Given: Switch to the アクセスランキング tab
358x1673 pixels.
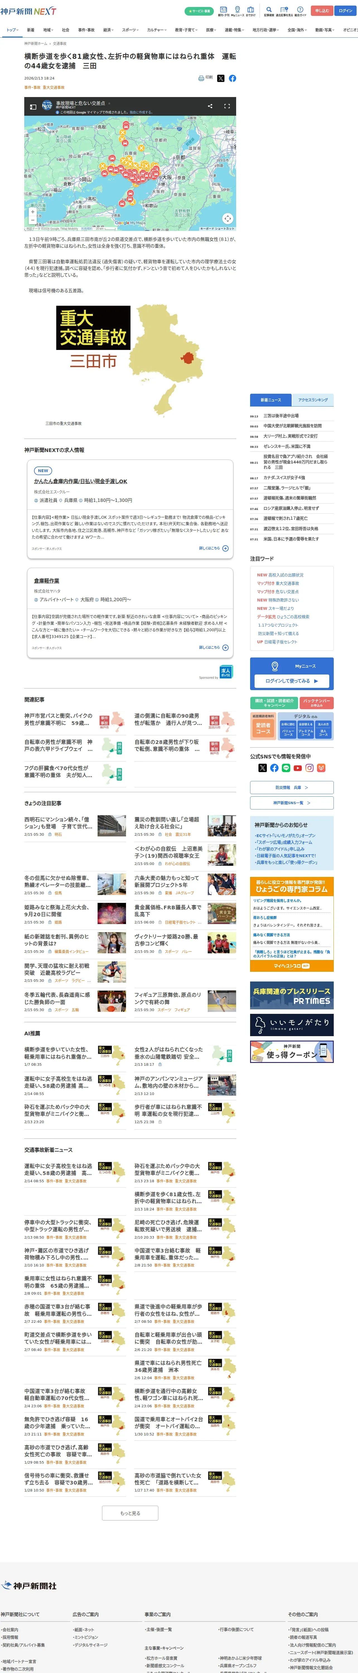Looking at the screenshot, I should (313, 400).
